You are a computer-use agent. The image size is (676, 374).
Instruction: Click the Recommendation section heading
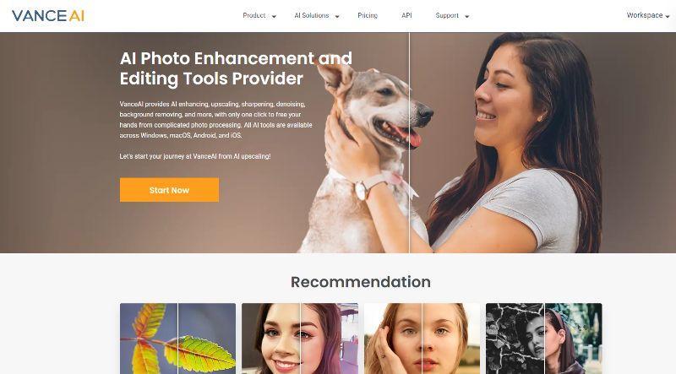(361, 282)
